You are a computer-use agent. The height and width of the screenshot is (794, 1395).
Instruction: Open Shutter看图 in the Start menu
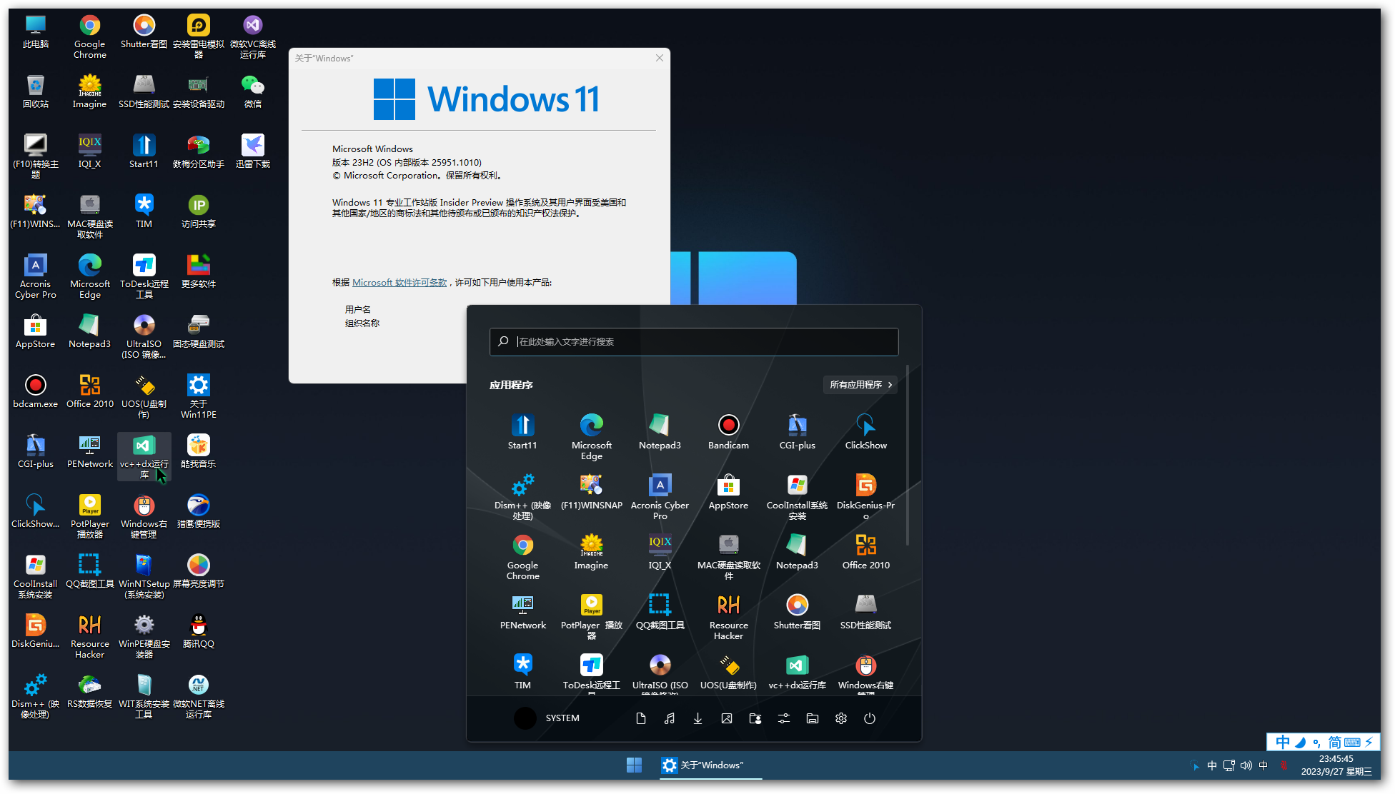pyautogui.click(x=797, y=611)
